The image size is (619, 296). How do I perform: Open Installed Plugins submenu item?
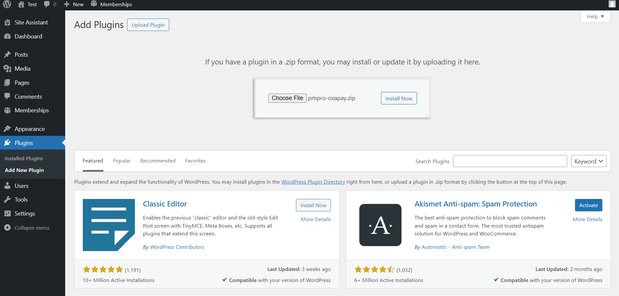pyautogui.click(x=24, y=158)
